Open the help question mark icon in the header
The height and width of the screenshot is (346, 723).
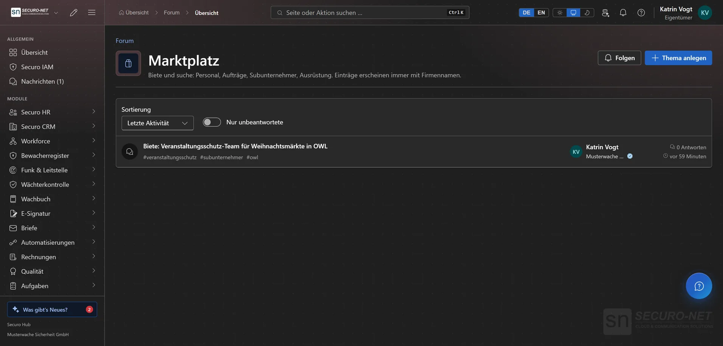tap(641, 12)
